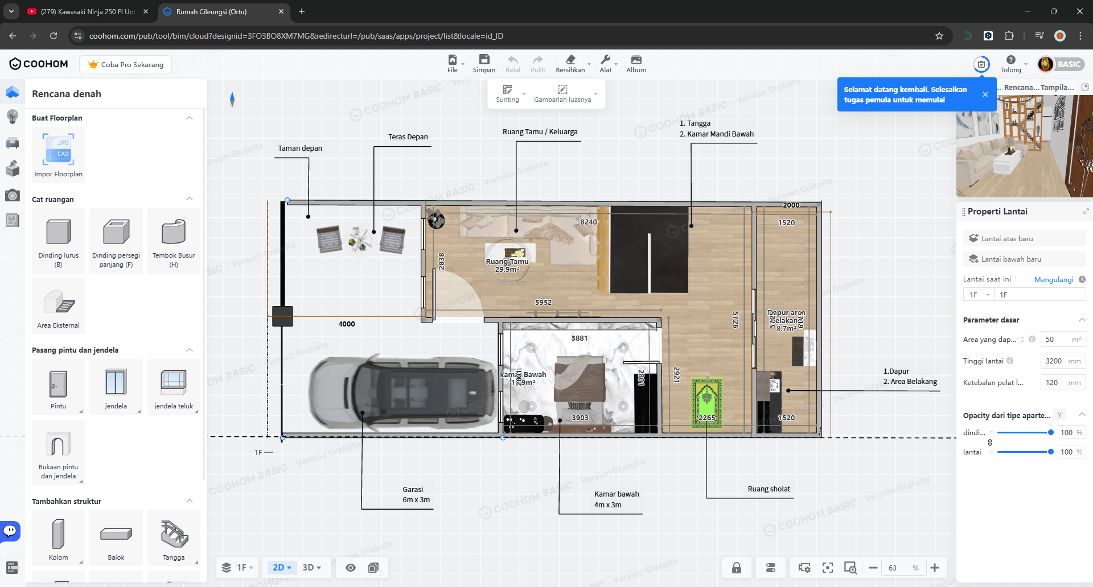The width and height of the screenshot is (1093, 587).
Task: Click the Mengulangi link
Action: [x=1053, y=279]
